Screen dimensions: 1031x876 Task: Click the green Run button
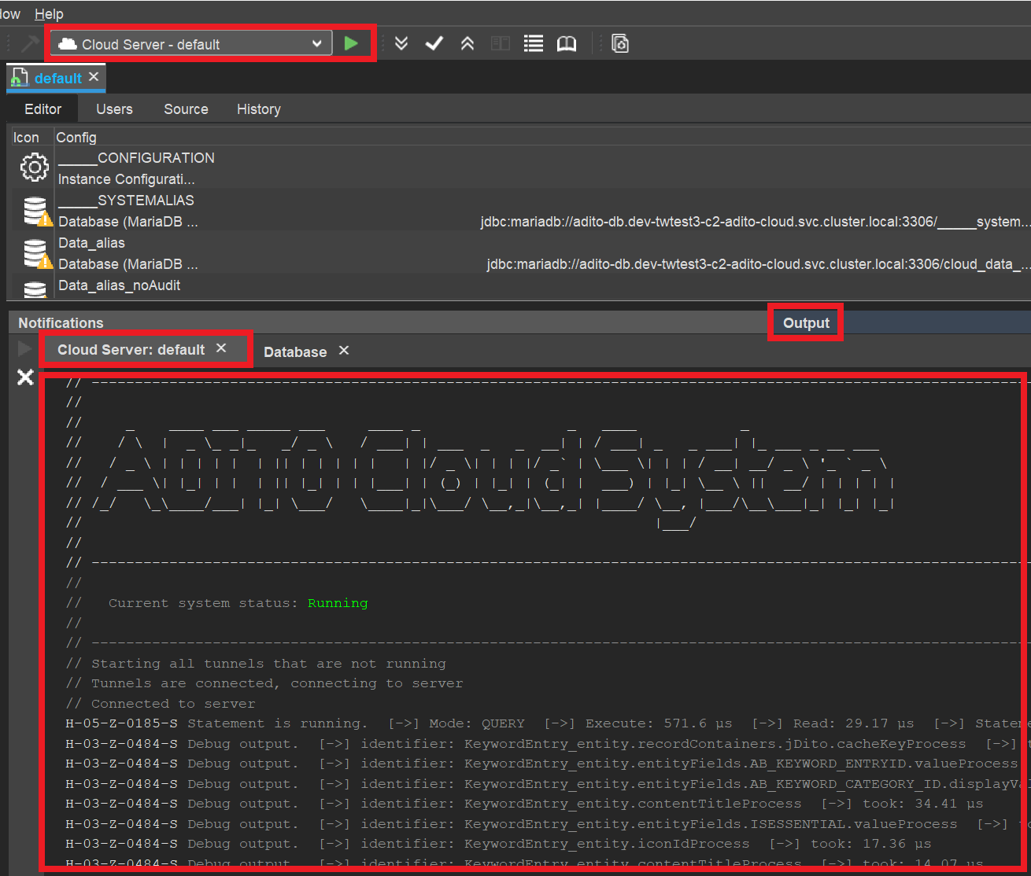pyautogui.click(x=351, y=44)
